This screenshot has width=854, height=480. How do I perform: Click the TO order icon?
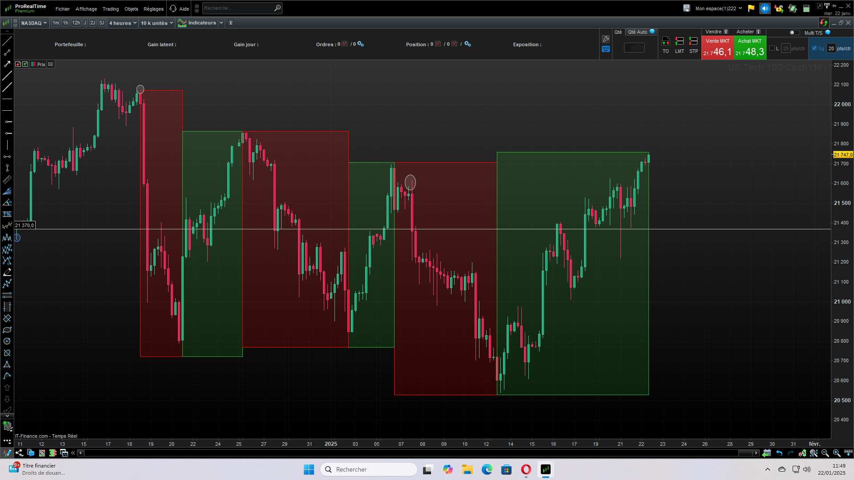click(665, 41)
